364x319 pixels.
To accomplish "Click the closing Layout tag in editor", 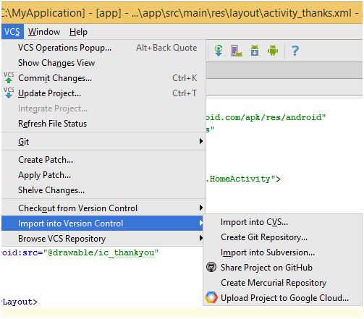I will coord(20,302).
